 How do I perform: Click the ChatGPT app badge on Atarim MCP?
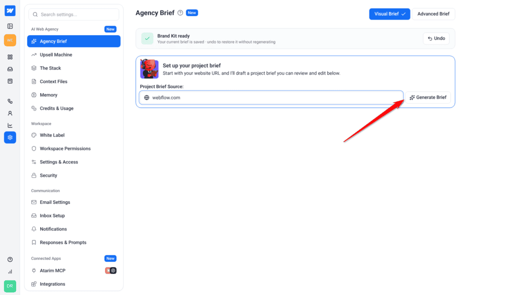[x=113, y=271]
